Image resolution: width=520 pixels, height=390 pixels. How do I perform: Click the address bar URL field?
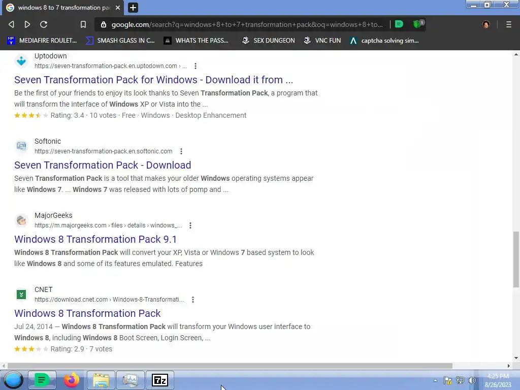point(247,24)
